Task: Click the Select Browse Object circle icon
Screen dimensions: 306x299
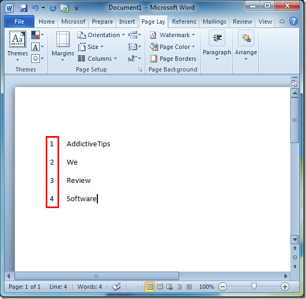Action: (x=295, y=258)
